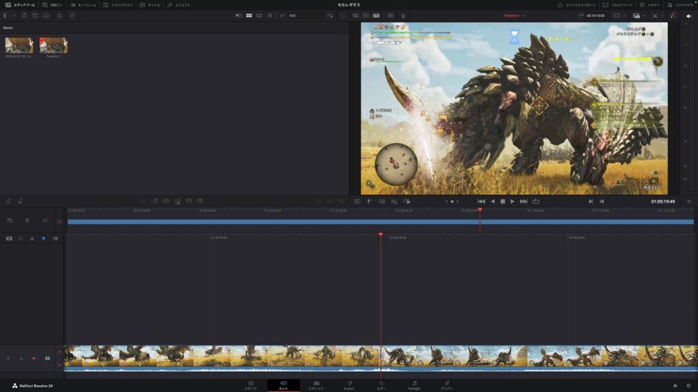Click the timecode 01:09:19:49

[663, 201]
